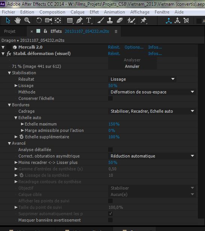Image resolution: width=205 pixels, height=231 pixels.
Task: Select the Hand tool
Action: pyautogui.click(x=18, y=20)
